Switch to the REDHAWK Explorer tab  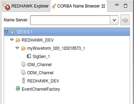point(26,6)
